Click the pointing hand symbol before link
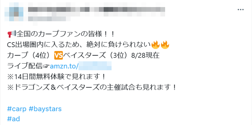 click(x=46, y=66)
